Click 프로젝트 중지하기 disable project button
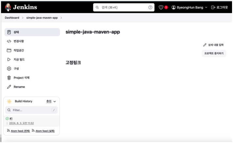 [x=214, y=53]
